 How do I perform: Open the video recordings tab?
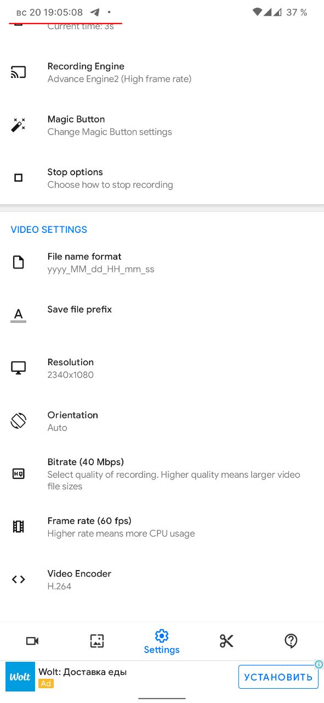click(x=32, y=641)
